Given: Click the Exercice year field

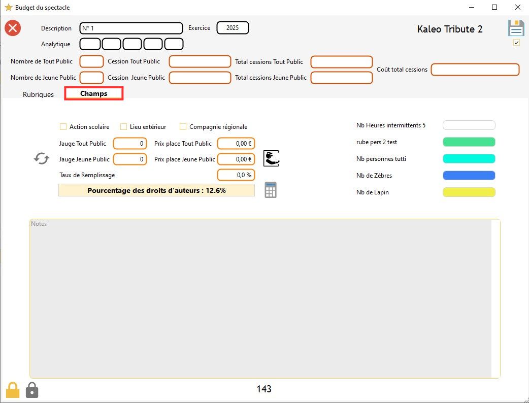Looking at the screenshot, I should (x=233, y=28).
